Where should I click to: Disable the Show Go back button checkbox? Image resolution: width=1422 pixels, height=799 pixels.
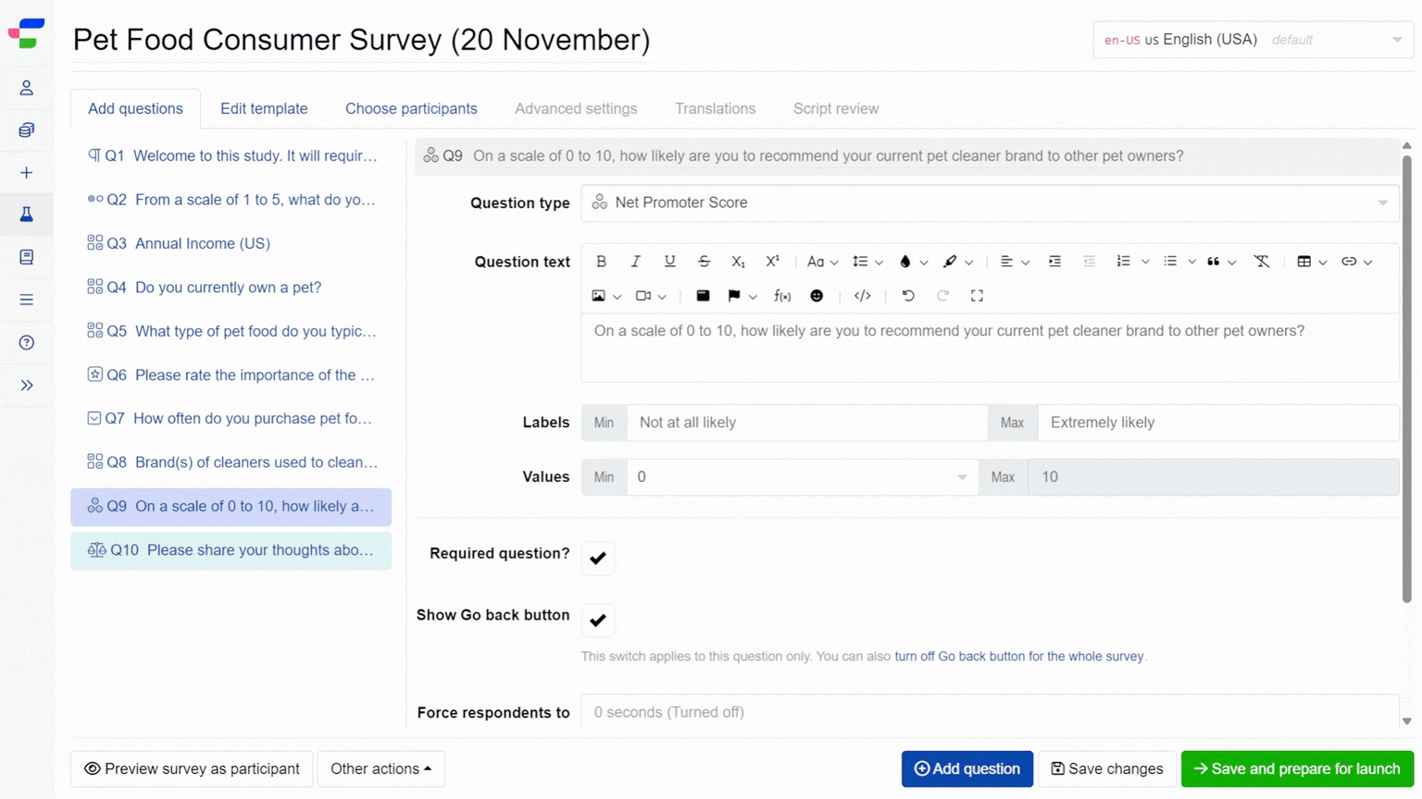pyautogui.click(x=597, y=620)
